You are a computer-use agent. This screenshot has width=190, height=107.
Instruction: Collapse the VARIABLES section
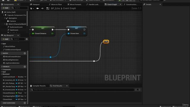pos(2,67)
